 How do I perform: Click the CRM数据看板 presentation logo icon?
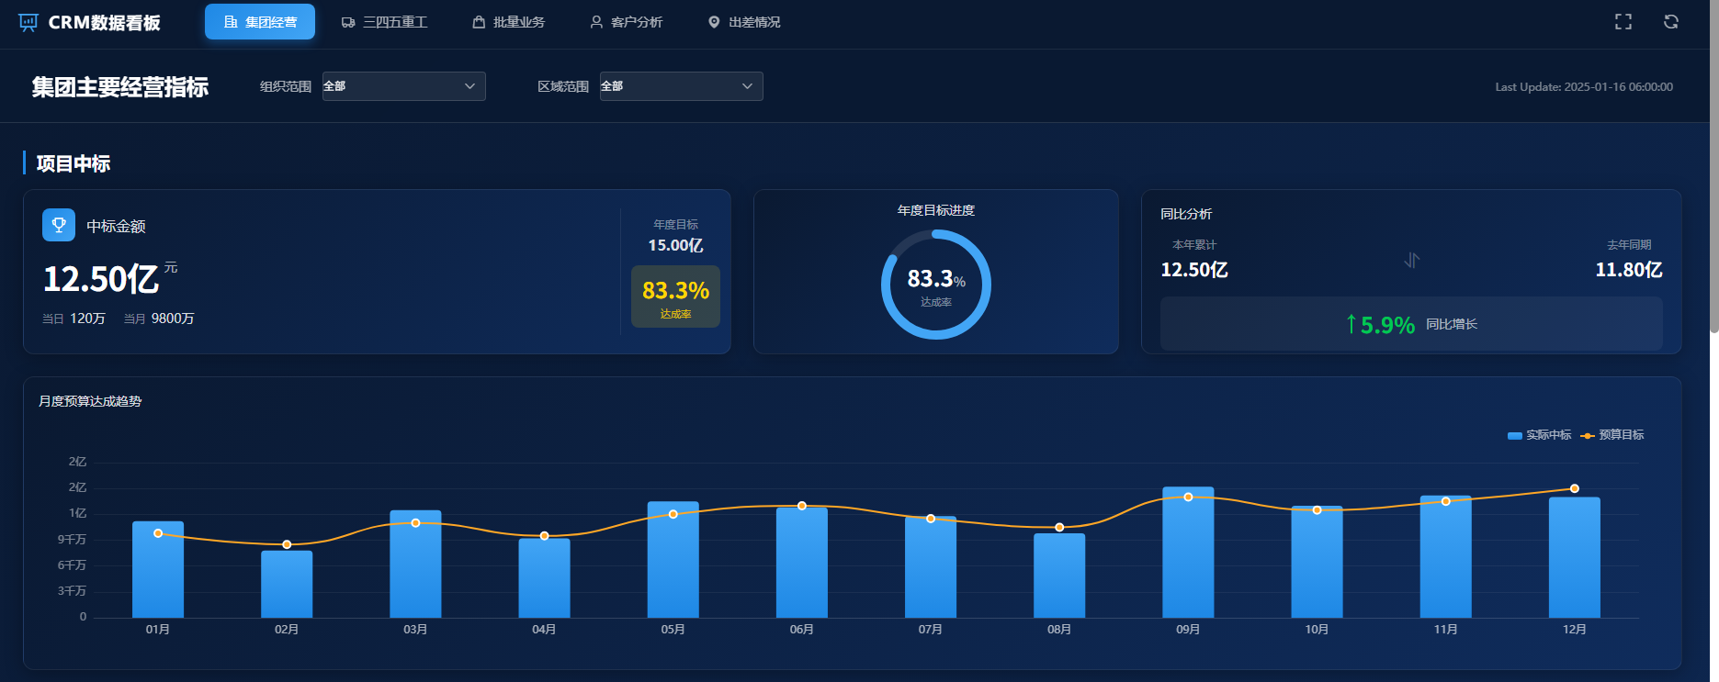point(28,22)
